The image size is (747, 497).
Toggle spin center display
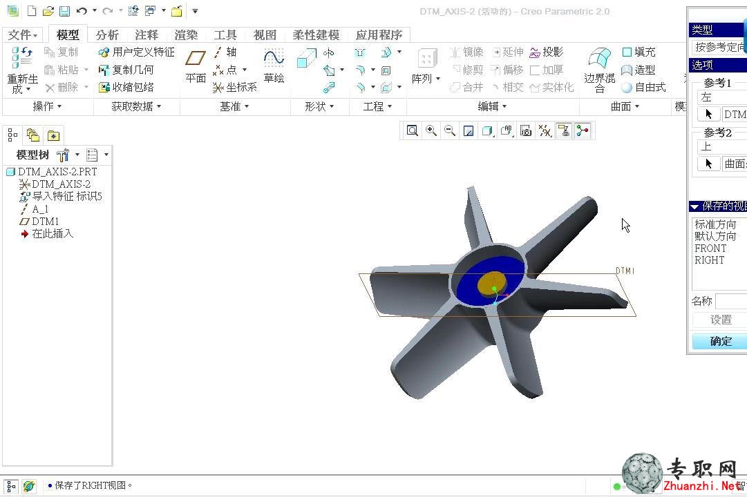[583, 130]
